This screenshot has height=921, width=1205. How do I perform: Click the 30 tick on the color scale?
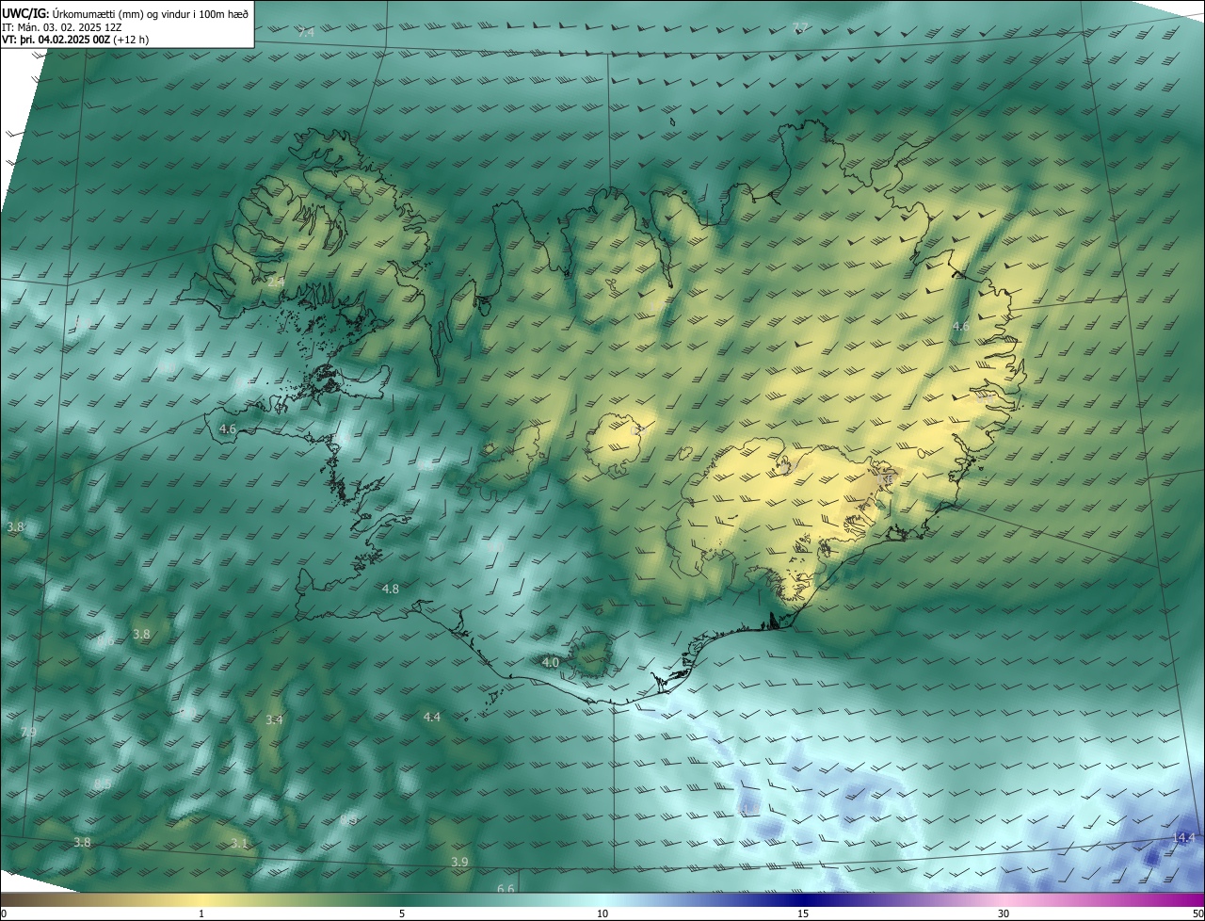(1004, 913)
